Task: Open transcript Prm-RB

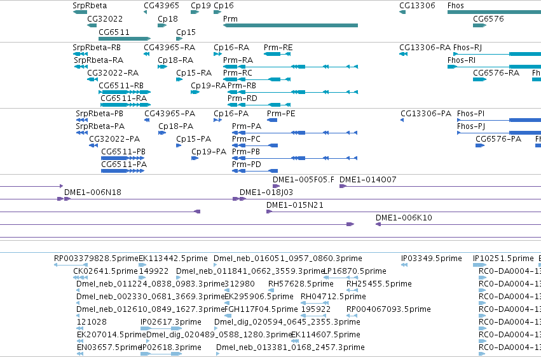Action: 242,86
